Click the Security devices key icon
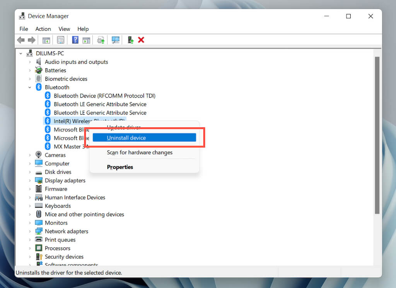This screenshot has height=288, width=396. point(39,256)
